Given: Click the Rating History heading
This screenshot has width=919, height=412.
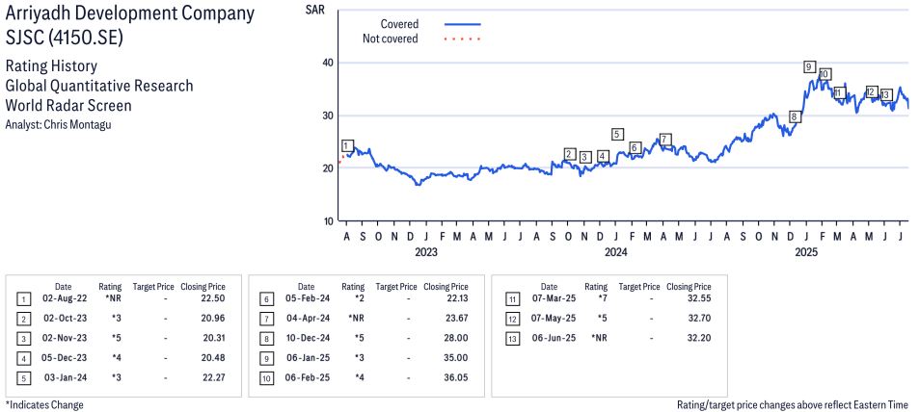Looking at the screenshot, I should [x=51, y=66].
